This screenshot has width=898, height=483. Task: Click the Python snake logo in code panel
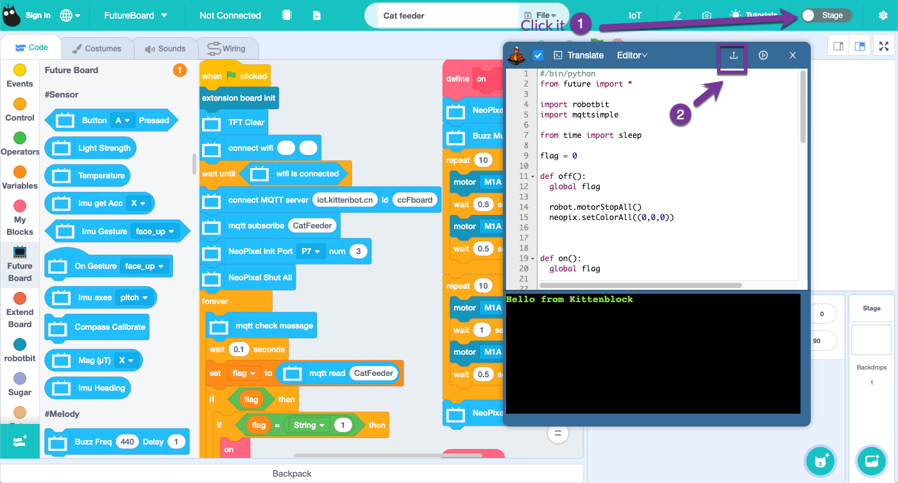[x=516, y=56]
